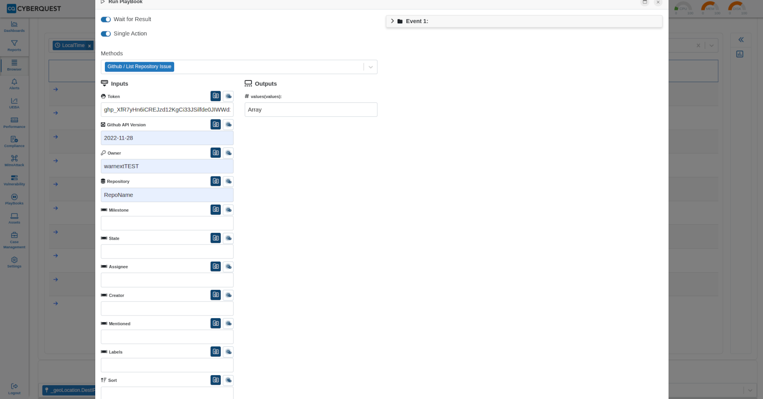Click the Assignee camera icon button

(216, 266)
